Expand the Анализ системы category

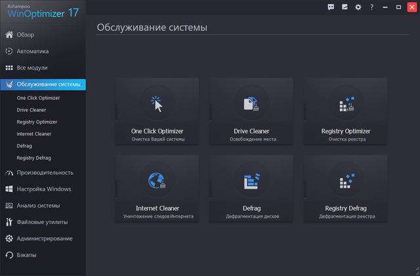39,206
